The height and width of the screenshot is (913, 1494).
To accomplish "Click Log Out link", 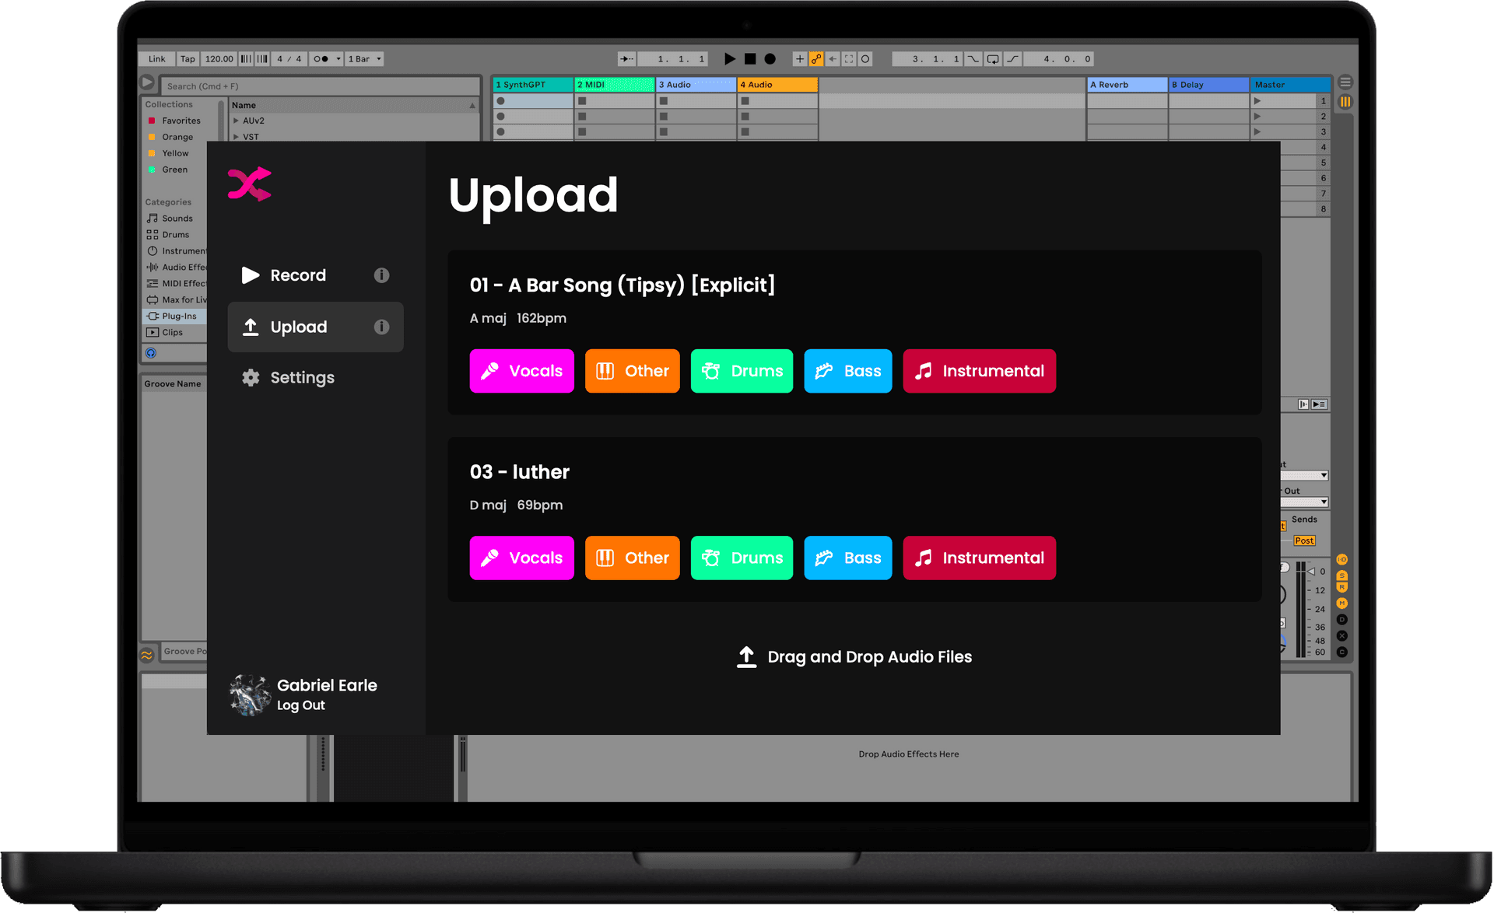I will [x=301, y=705].
